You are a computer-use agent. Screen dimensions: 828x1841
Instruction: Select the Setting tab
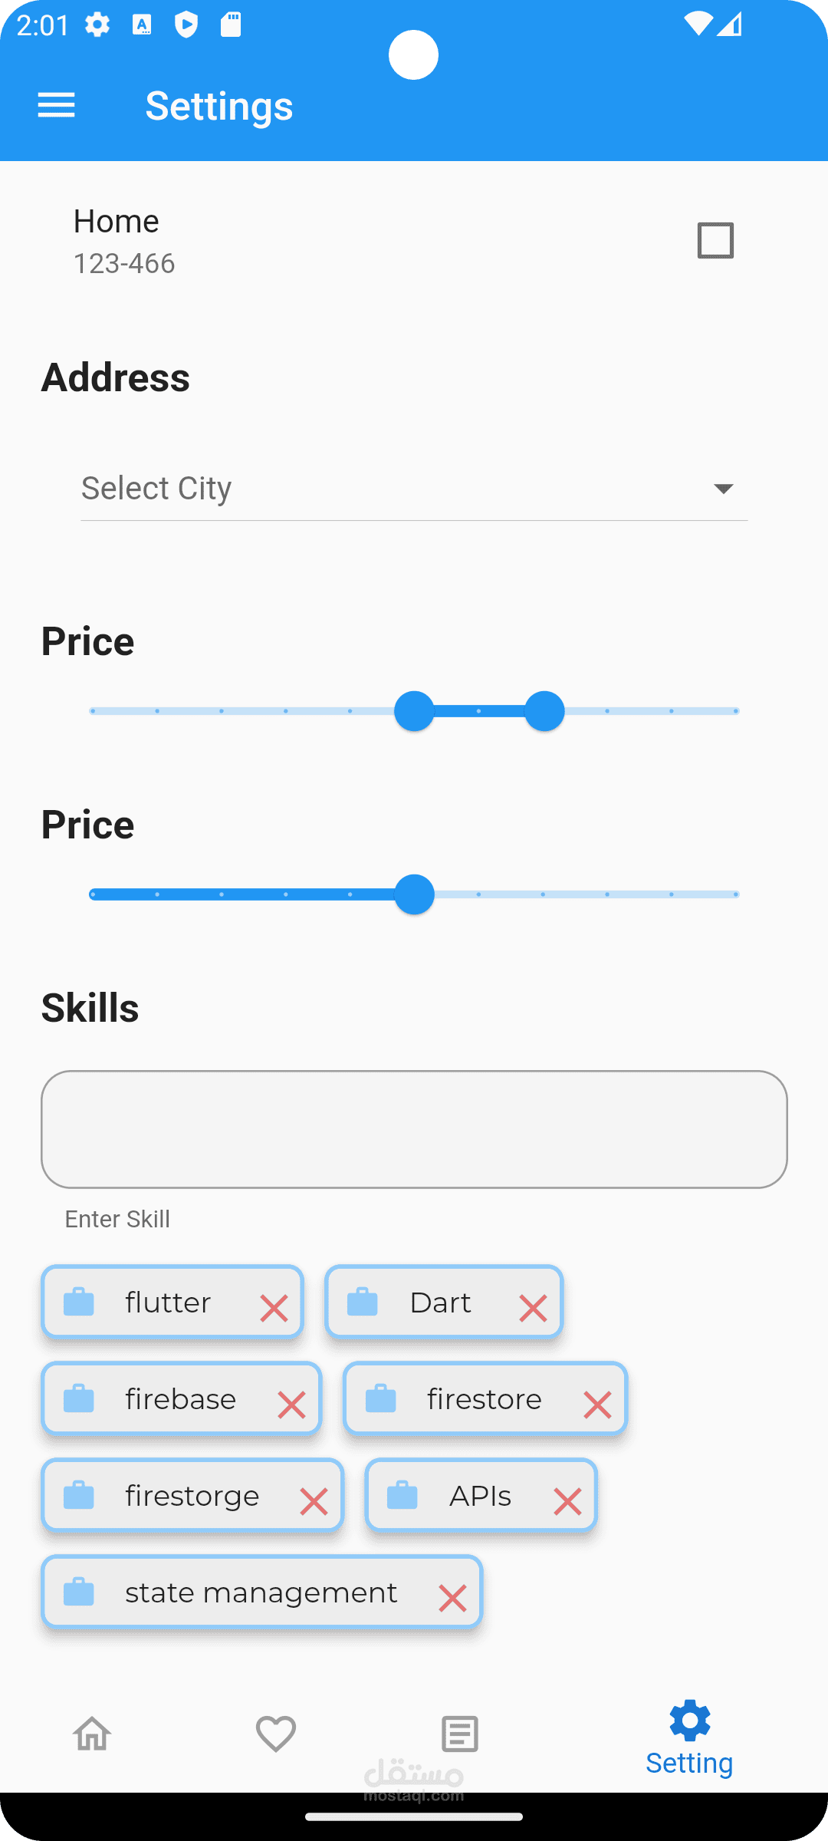tap(689, 1738)
